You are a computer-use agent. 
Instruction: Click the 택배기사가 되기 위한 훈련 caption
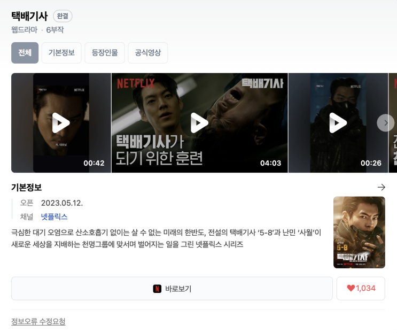coord(159,150)
